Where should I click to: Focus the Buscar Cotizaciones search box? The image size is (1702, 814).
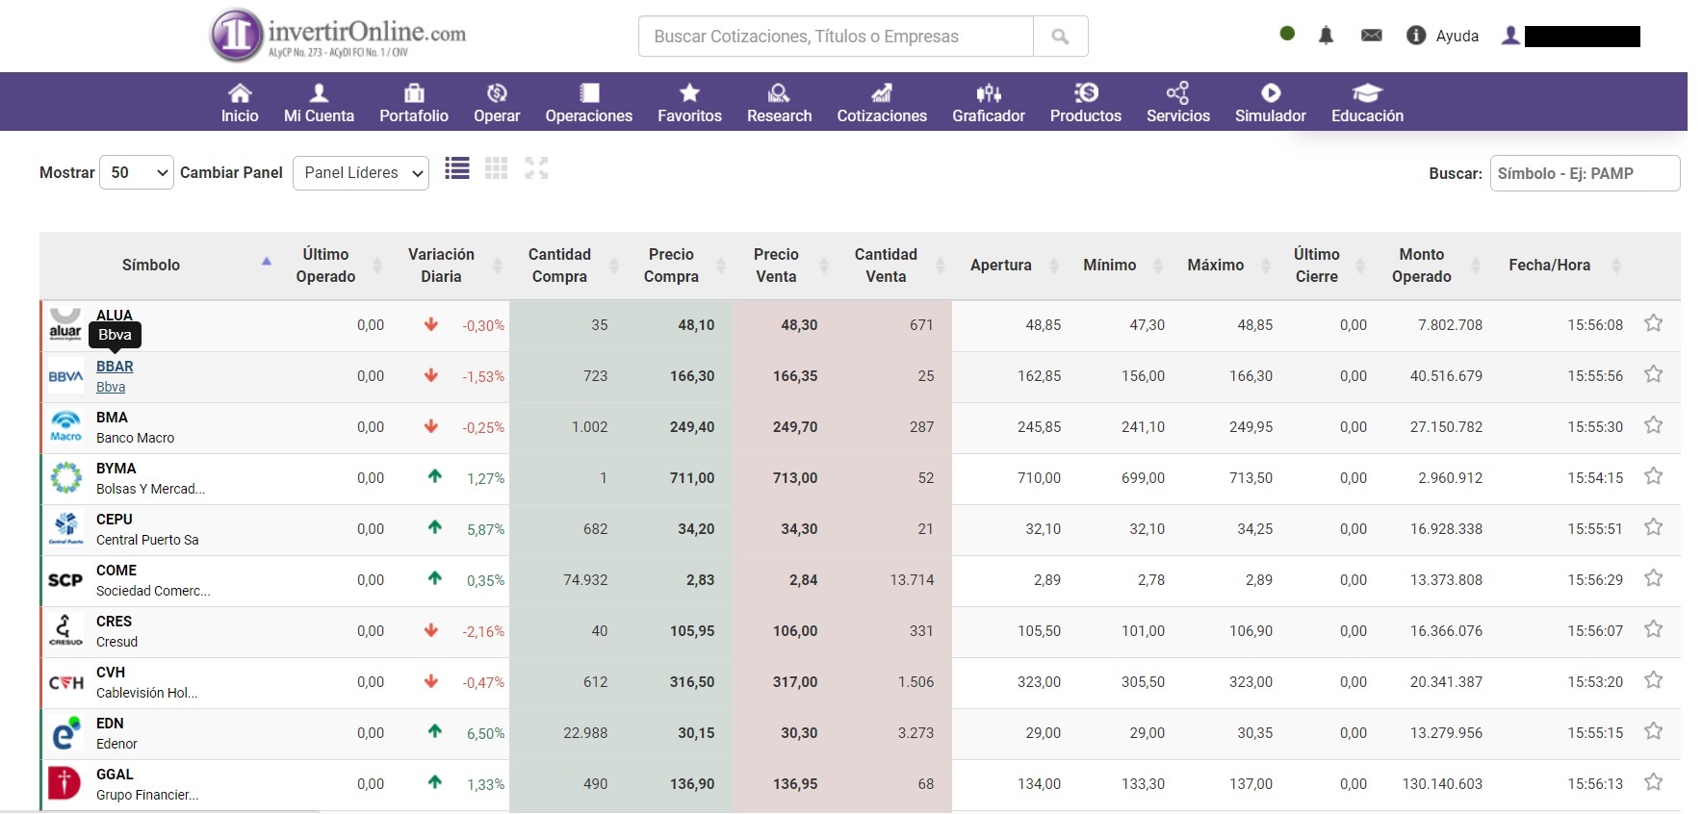(836, 37)
